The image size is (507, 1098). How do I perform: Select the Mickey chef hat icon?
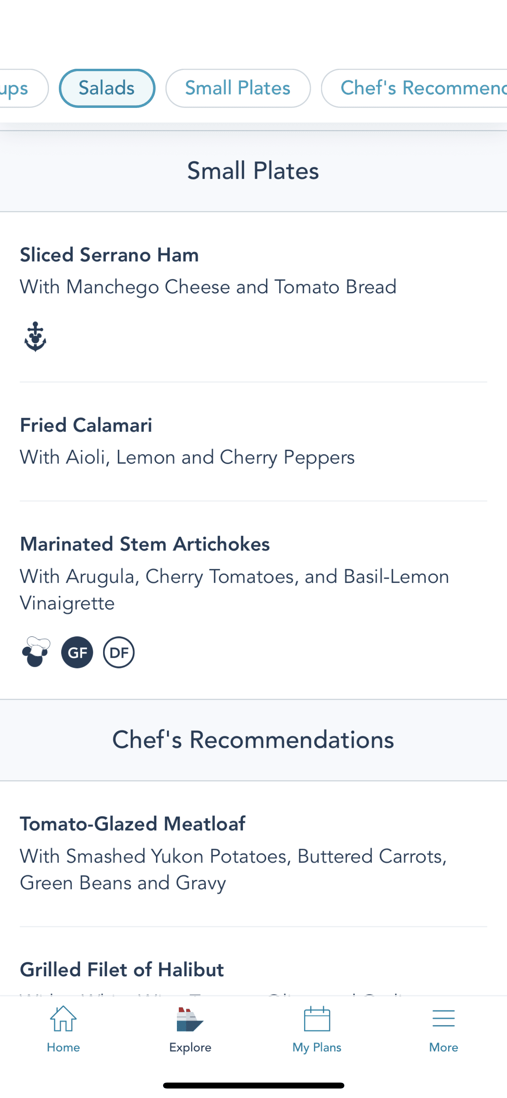coord(36,652)
